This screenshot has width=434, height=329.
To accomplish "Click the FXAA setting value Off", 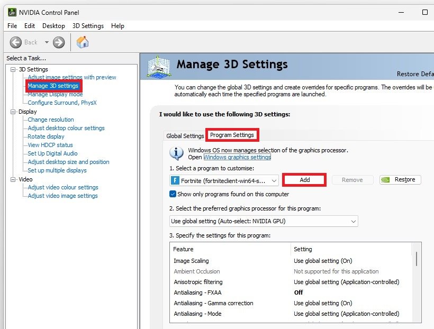I will pyautogui.click(x=299, y=293).
